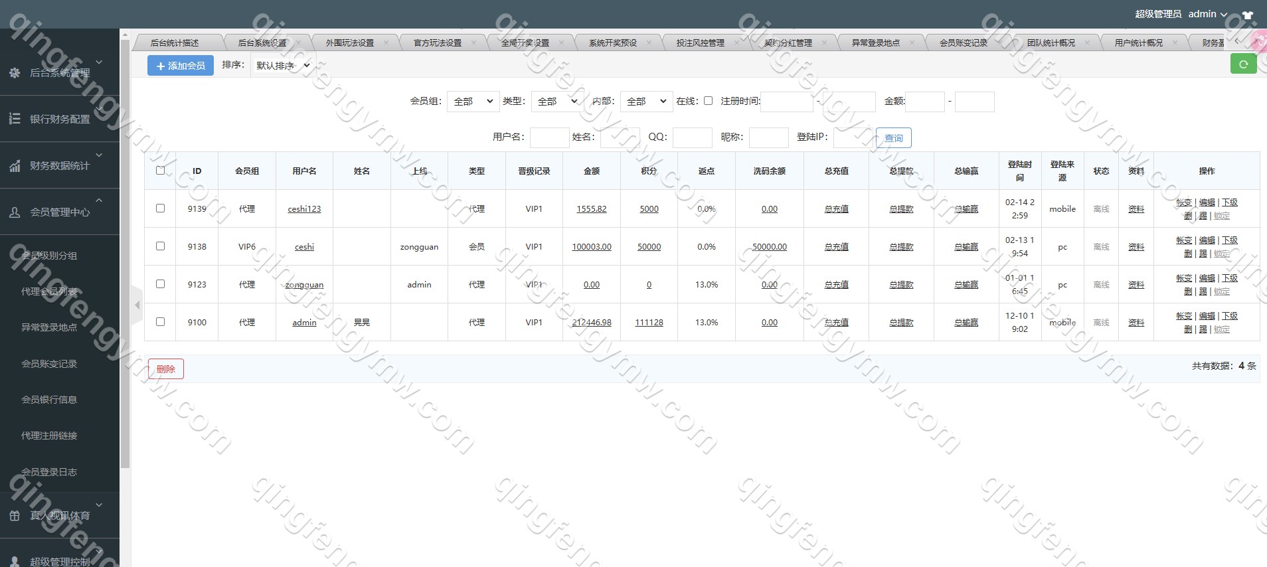This screenshot has height=567, width=1267.
Task: Click 帐变 for user ceshi
Action: [1184, 240]
